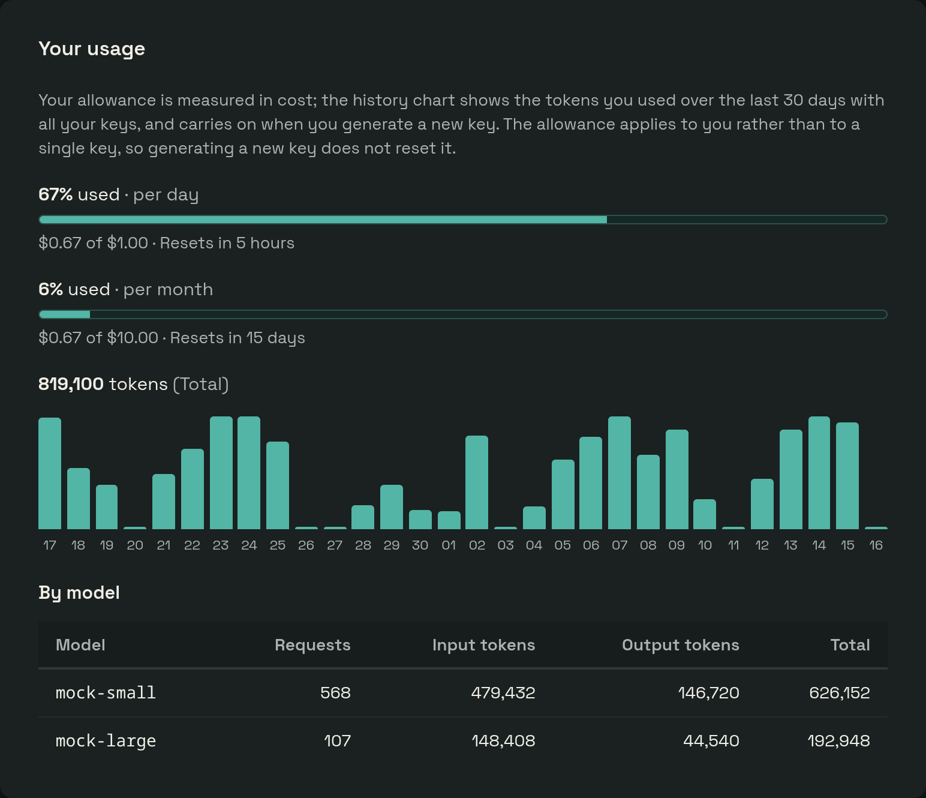Click the "Your usage" heading
926x798 pixels.
point(92,49)
